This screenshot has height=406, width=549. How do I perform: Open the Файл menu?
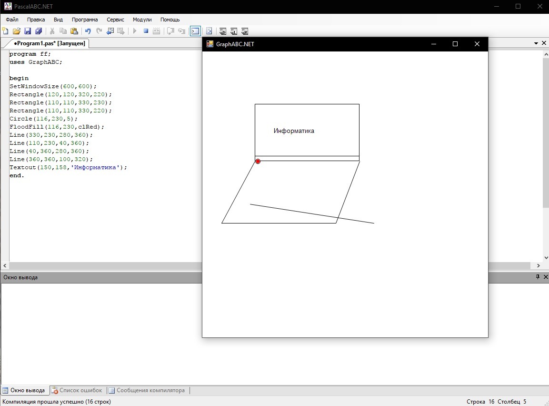(x=12, y=20)
